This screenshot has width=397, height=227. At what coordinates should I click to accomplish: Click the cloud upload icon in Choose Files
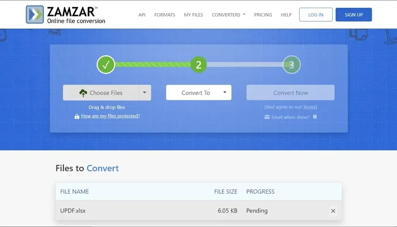tap(83, 93)
